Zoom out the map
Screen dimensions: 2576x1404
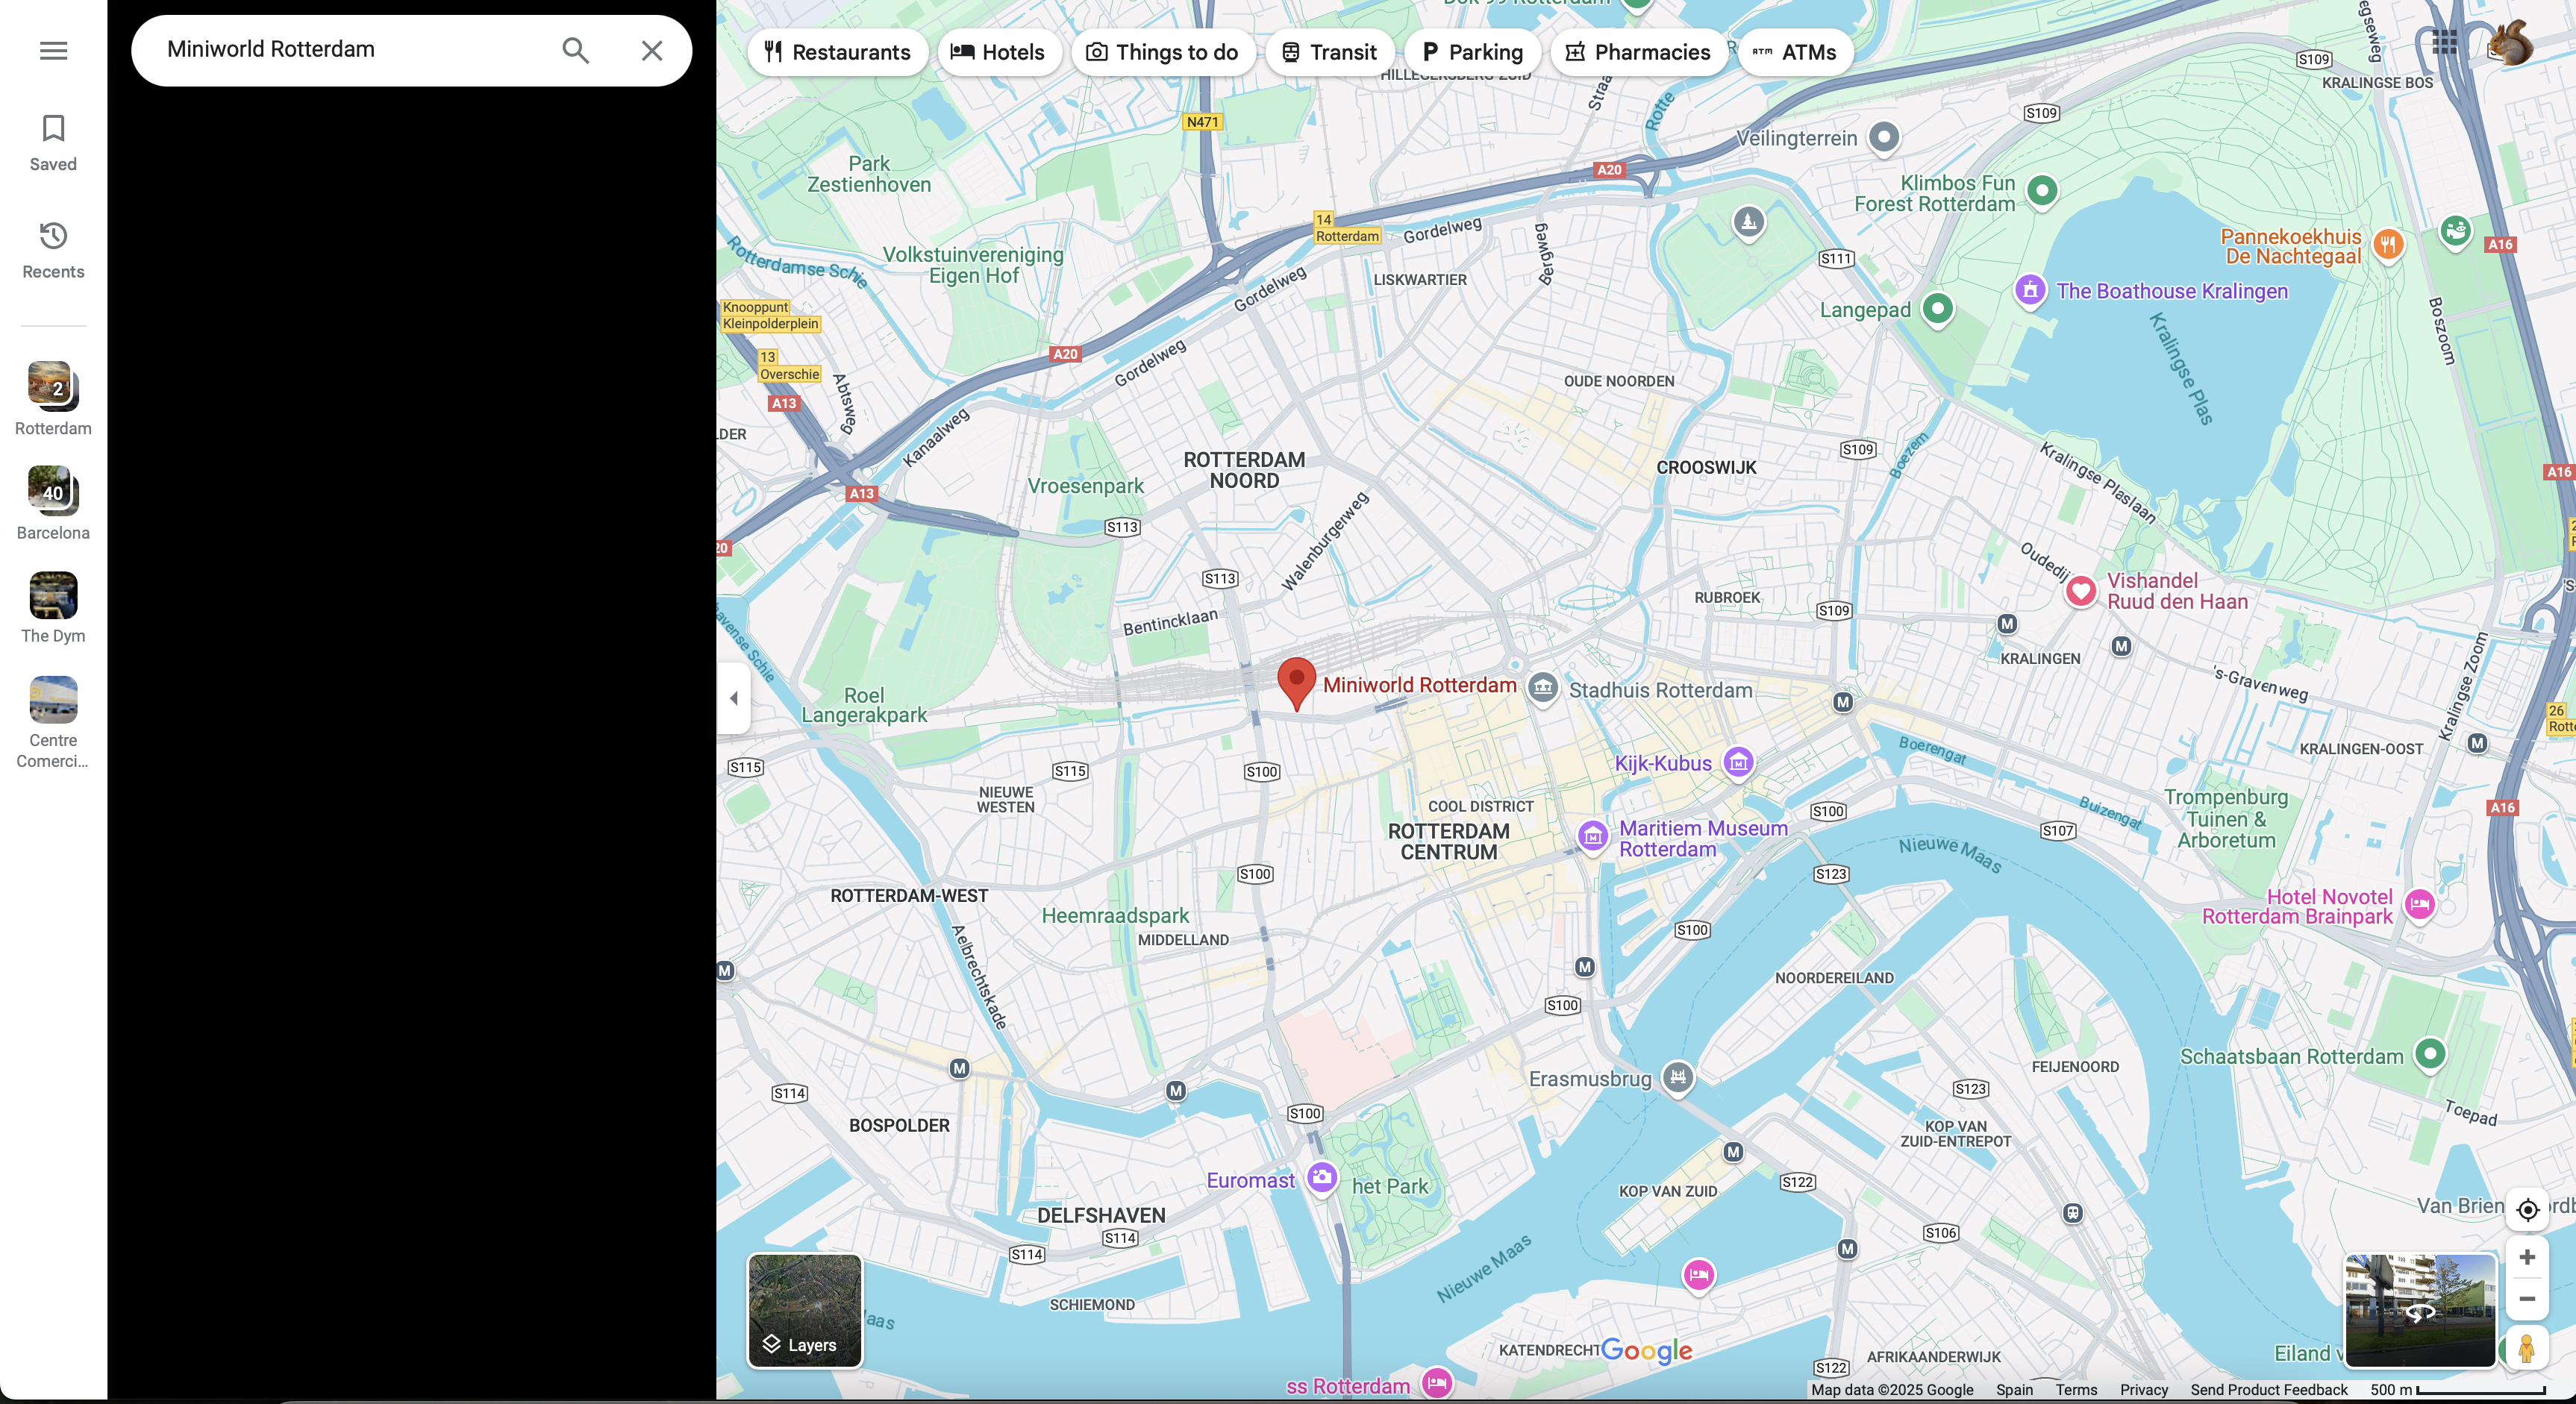[x=2527, y=1299]
